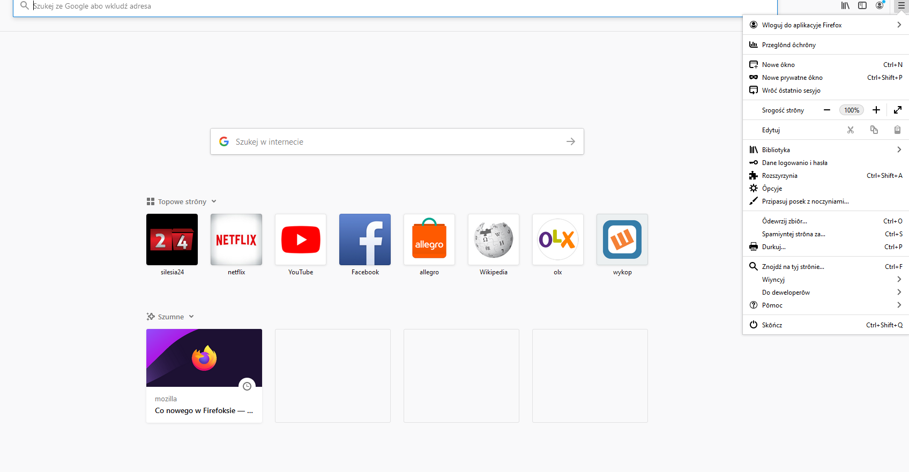The width and height of the screenshot is (909, 472).
Task: Click the Topowe strōny section title
Action: point(182,201)
